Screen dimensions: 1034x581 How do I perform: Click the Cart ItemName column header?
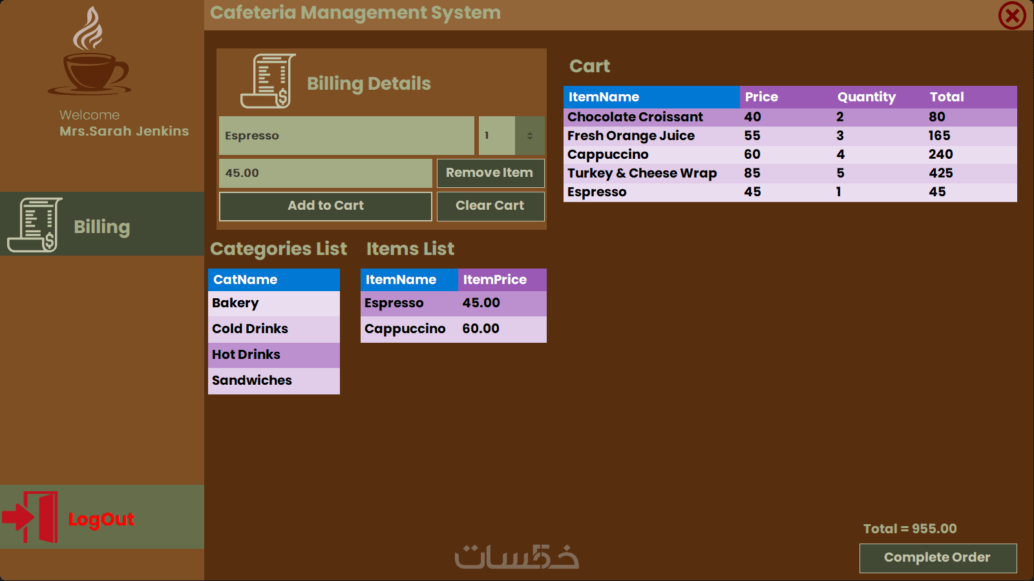[x=651, y=97]
